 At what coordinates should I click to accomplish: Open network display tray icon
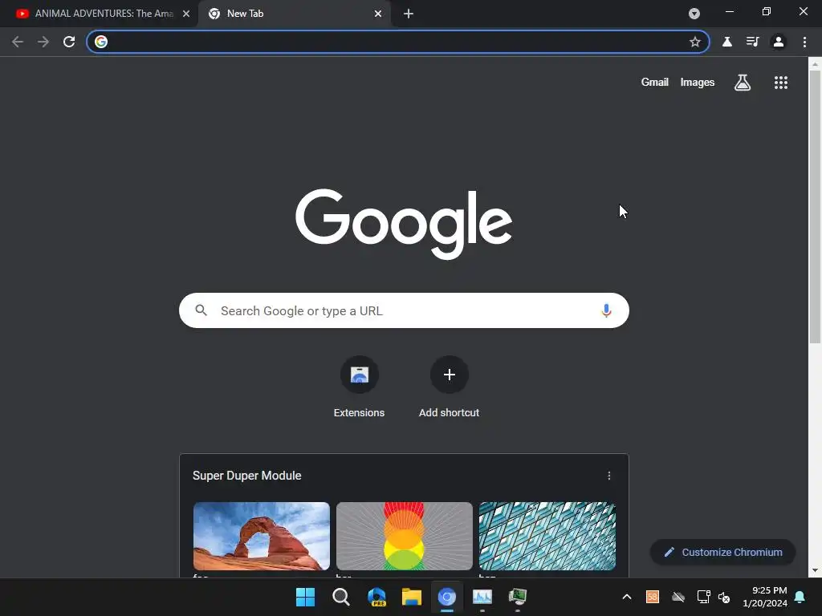(703, 597)
